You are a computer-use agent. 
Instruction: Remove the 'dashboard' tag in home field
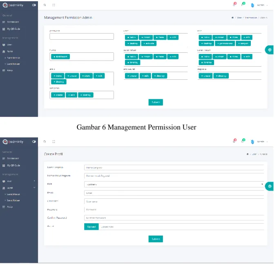pyautogui.click(x=54, y=56)
